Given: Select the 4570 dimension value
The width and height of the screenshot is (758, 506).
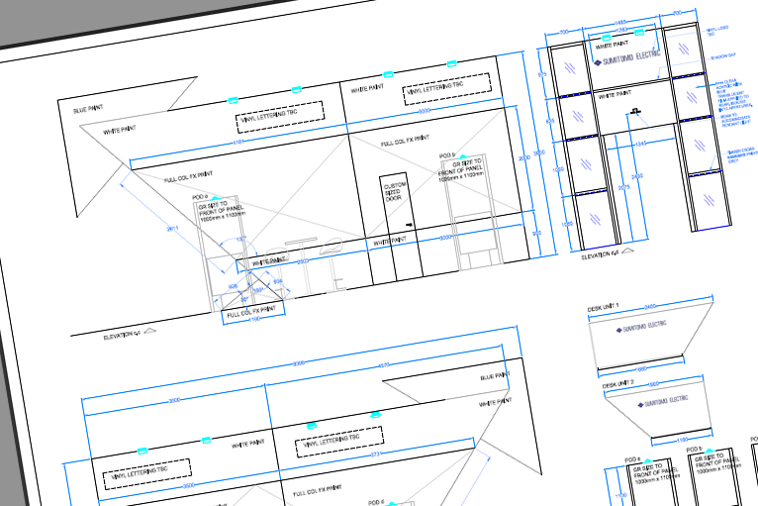Looking at the screenshot, I should coord(383,365).
